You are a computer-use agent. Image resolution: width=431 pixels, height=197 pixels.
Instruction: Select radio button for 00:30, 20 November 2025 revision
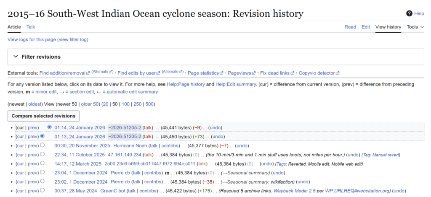coord(42,145)
